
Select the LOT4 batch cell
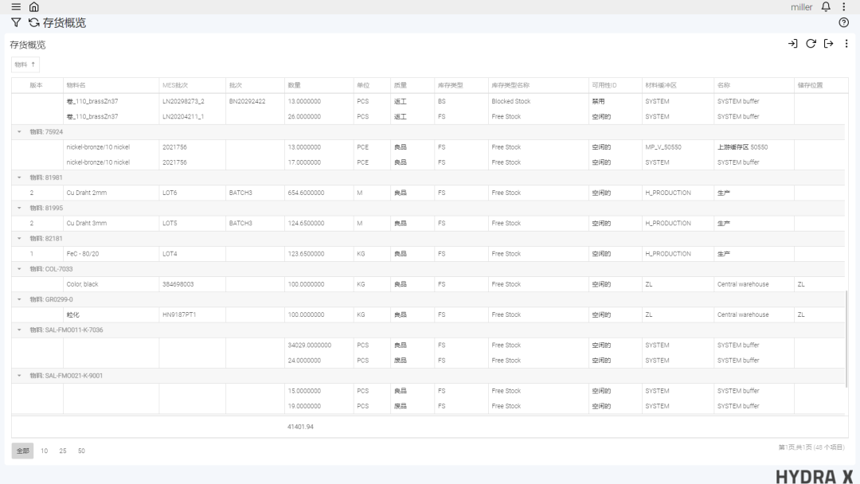coord(193,254)
